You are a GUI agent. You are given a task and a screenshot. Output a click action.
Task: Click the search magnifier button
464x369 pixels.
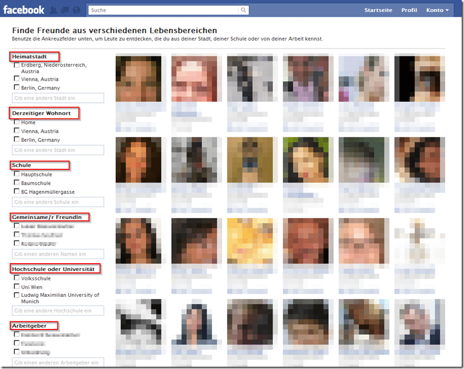coord(243,10)
